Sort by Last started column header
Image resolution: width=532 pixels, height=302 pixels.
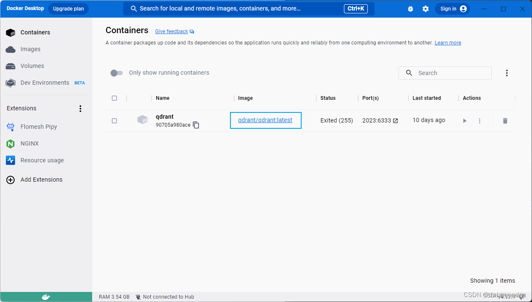(x=426, y=98)
